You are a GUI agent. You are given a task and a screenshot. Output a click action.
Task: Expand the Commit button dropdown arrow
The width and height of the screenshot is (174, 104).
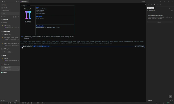pyautogui.click(x=172, y=22)
